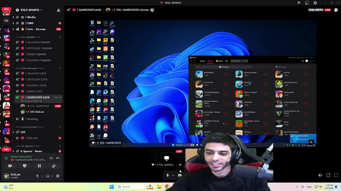
Task: Click the 720p 30FPS stream quality badge
Action: click(x=316, y=10)
